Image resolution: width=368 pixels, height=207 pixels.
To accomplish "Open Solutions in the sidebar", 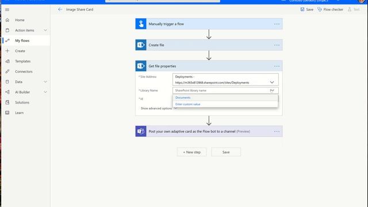I will (22, 102).
